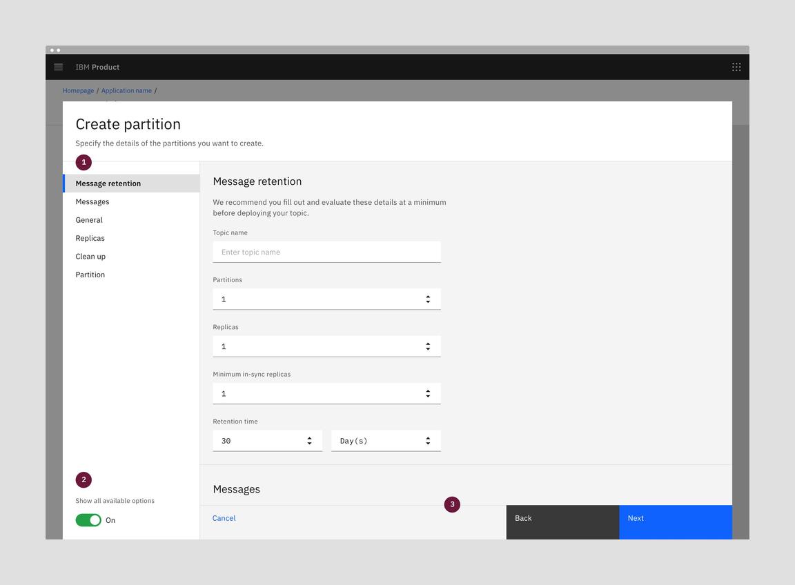Open the General settings section
Image resolution: width=795 pixels, height=585 pixels.
click(x=88, y=219)
